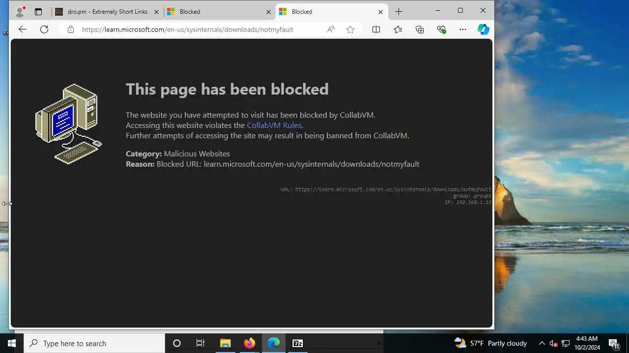Image resolution: width=629 pixels, height=353 pixels.
Task: Open the Favorites list
Action: (x=398, y=29)
